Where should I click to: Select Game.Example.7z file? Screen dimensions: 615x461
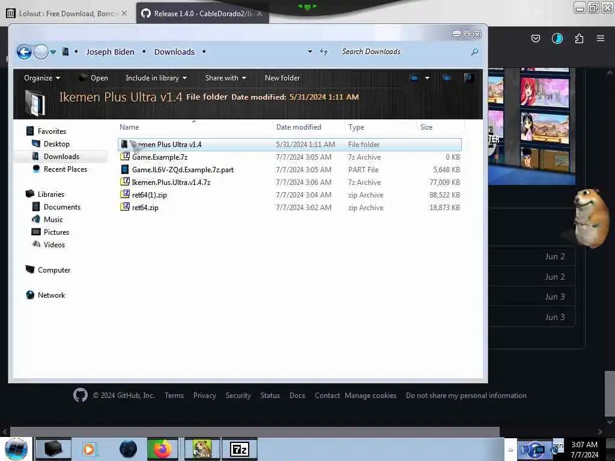(x=289, y=157)
